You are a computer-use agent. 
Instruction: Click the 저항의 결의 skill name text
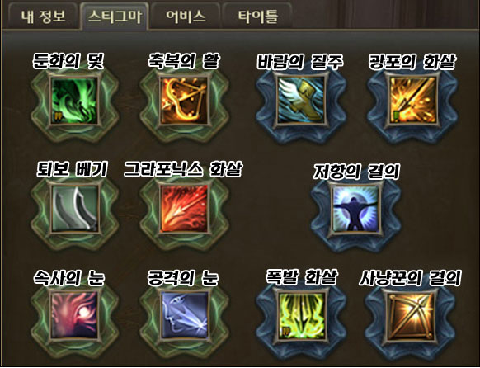click(x=357, y=172)
